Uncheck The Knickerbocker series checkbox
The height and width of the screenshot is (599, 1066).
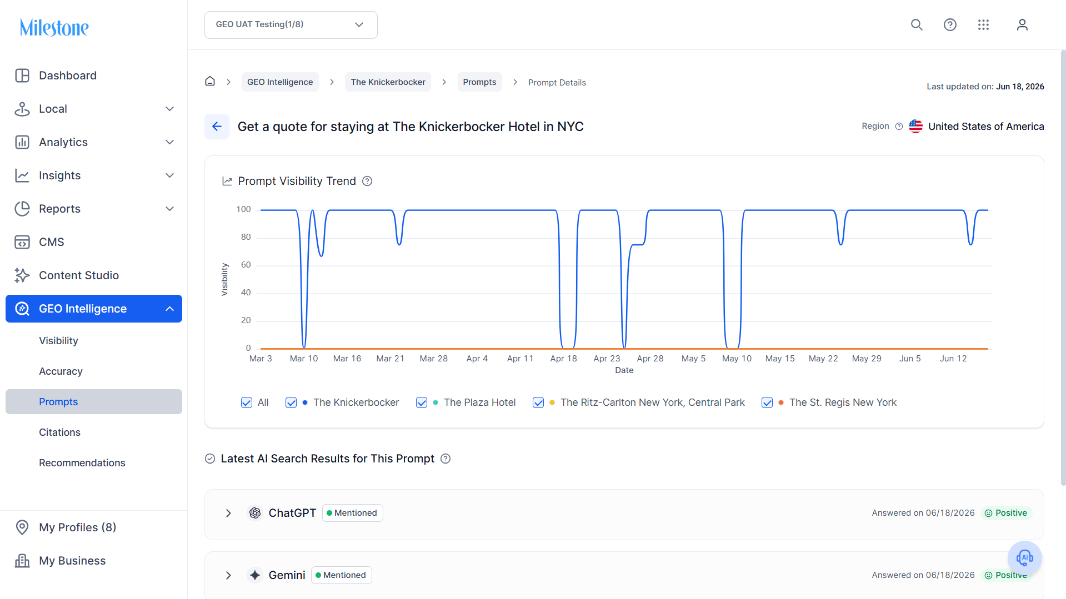coord(291,402)
